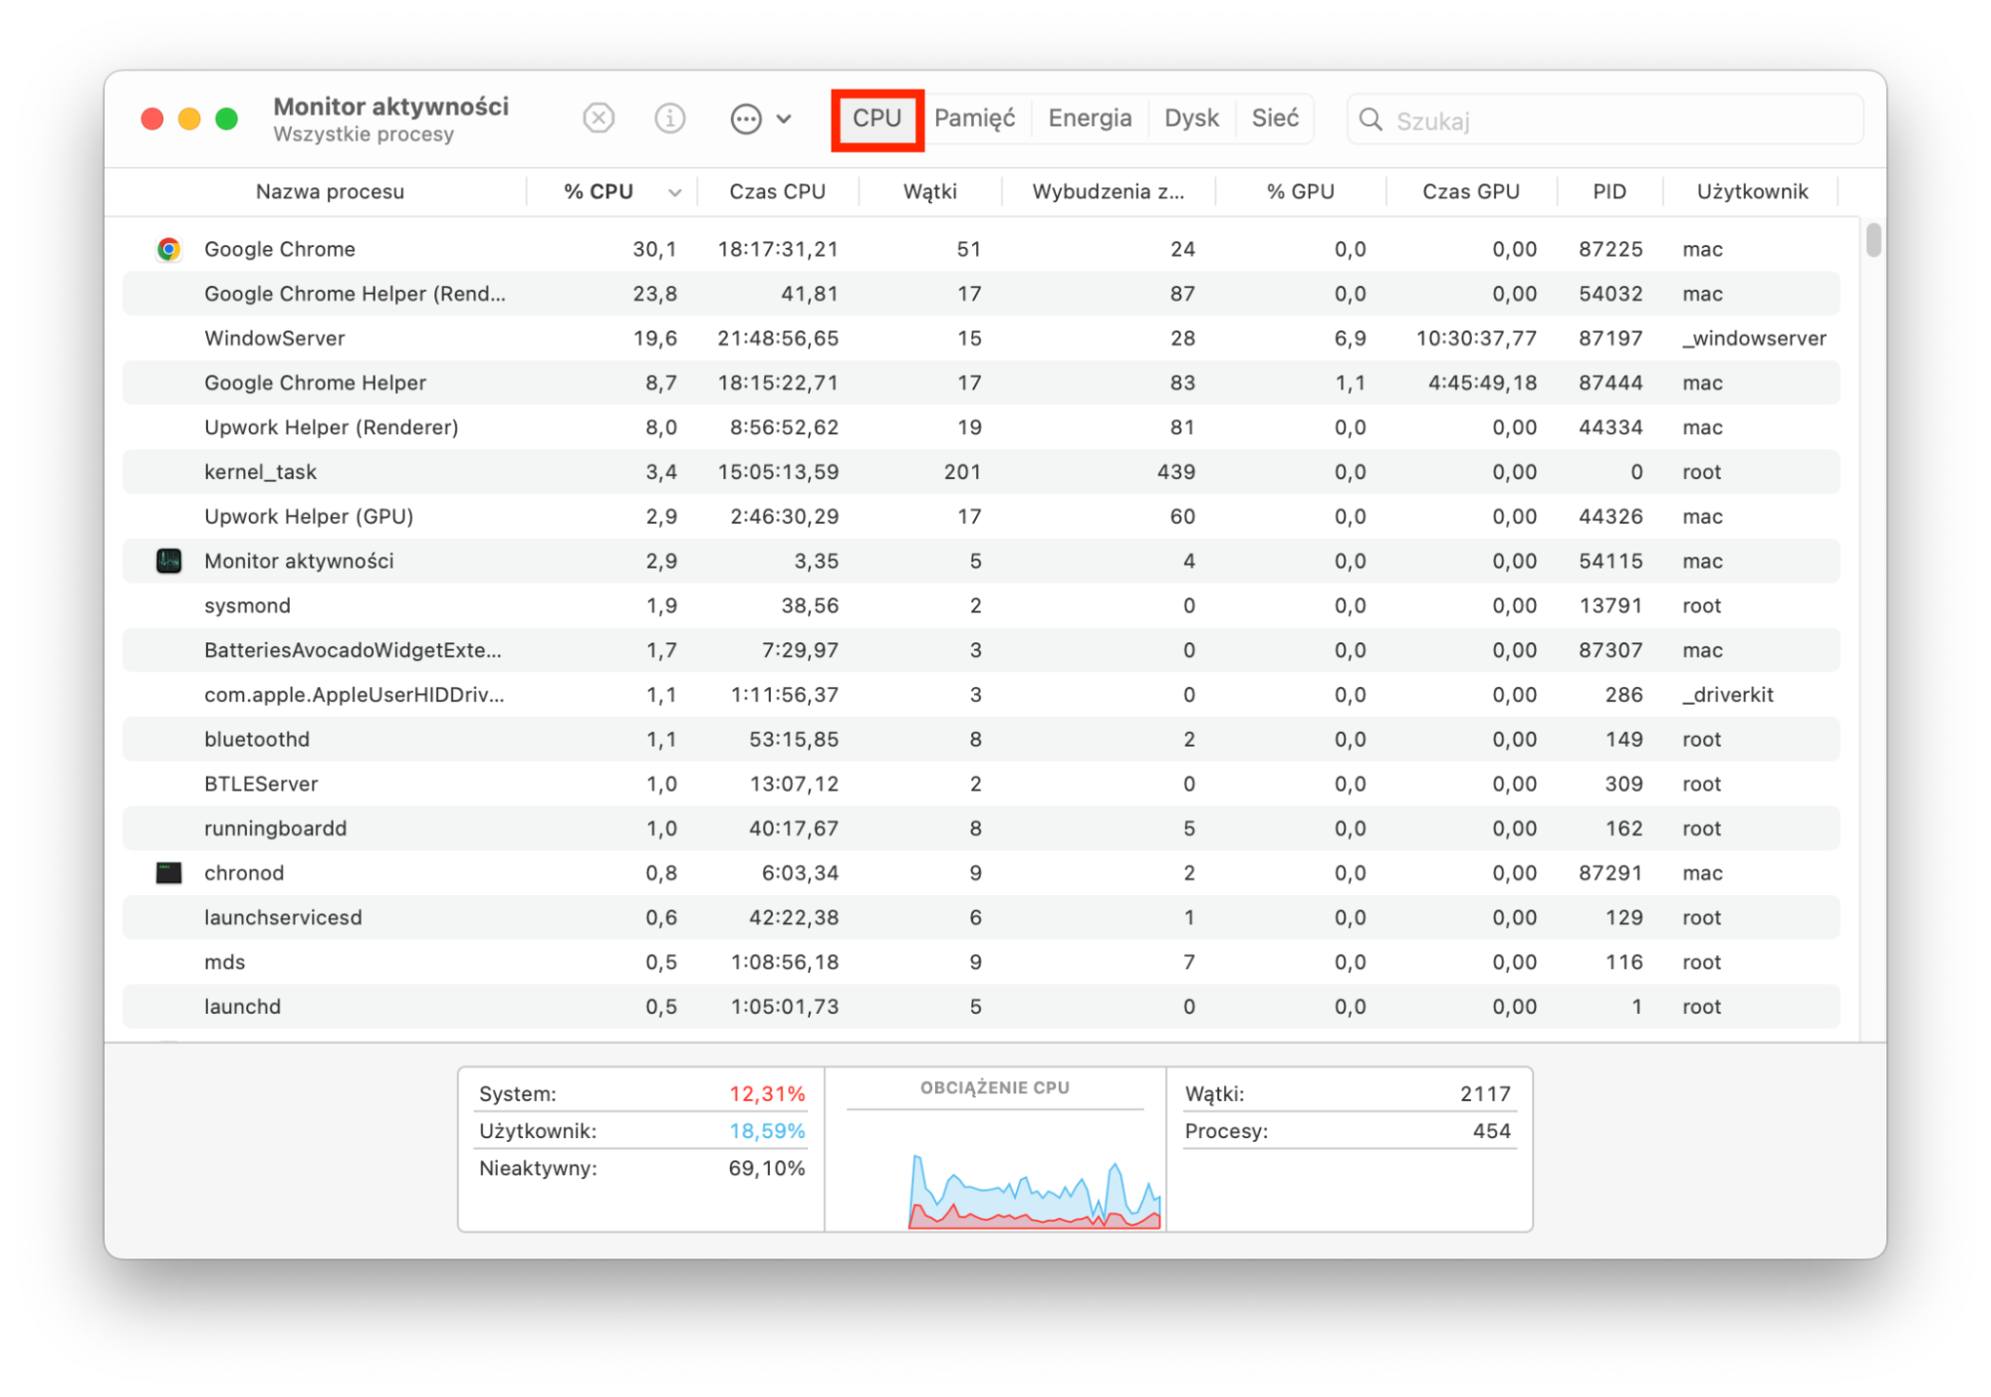The image size is (1991, 1397).
Task: Click the Monitor aktywności row icon
Action: (168, 561)
